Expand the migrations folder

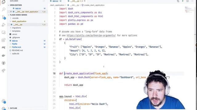[16, 28]
